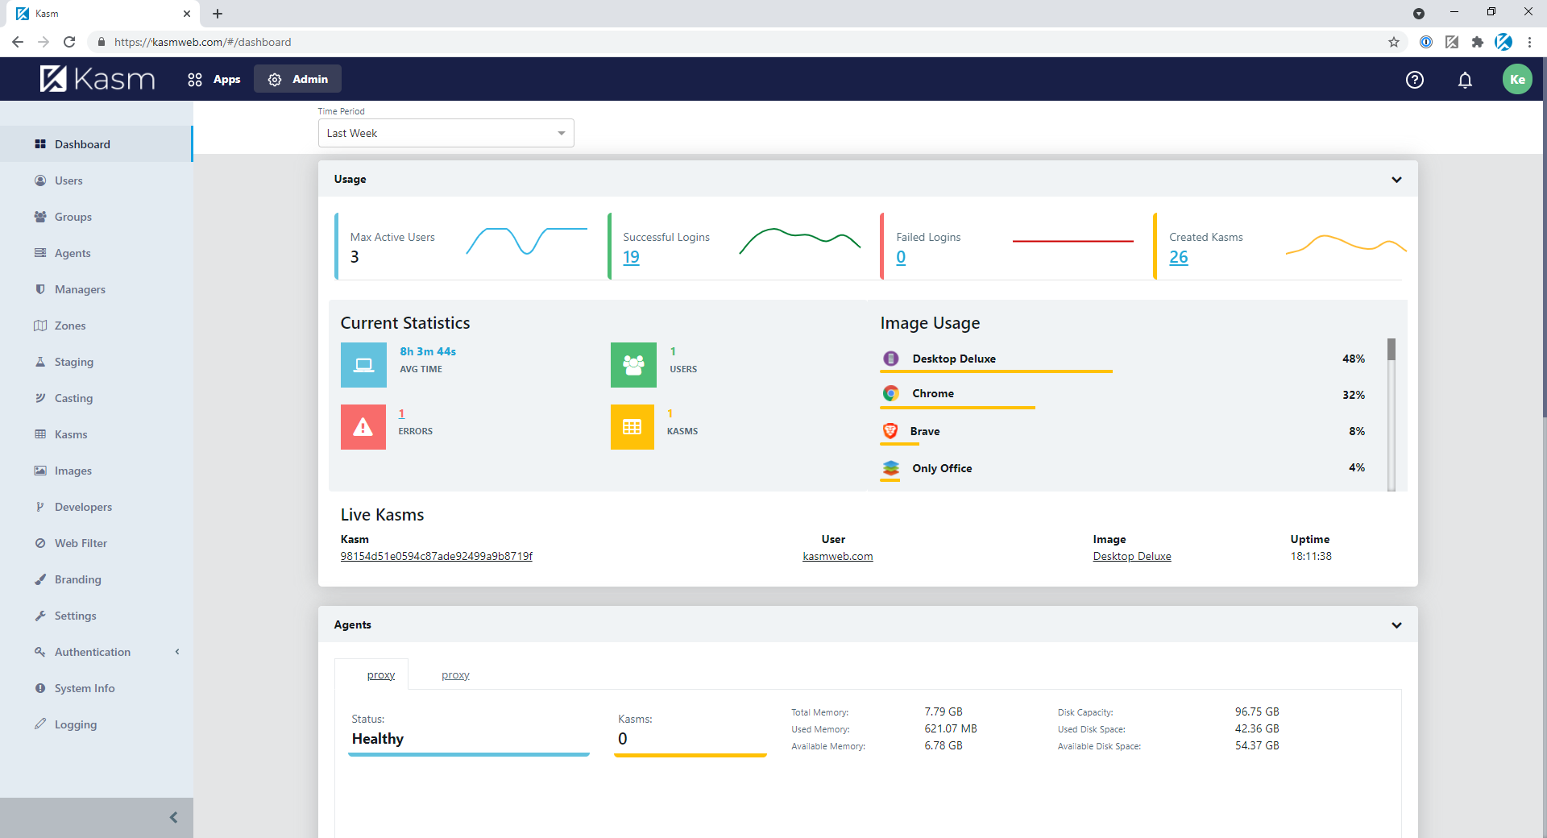This screenshot has height=838, width=1547.
Task: Click the Authentication key icon
Action: [x=40, y=652]
